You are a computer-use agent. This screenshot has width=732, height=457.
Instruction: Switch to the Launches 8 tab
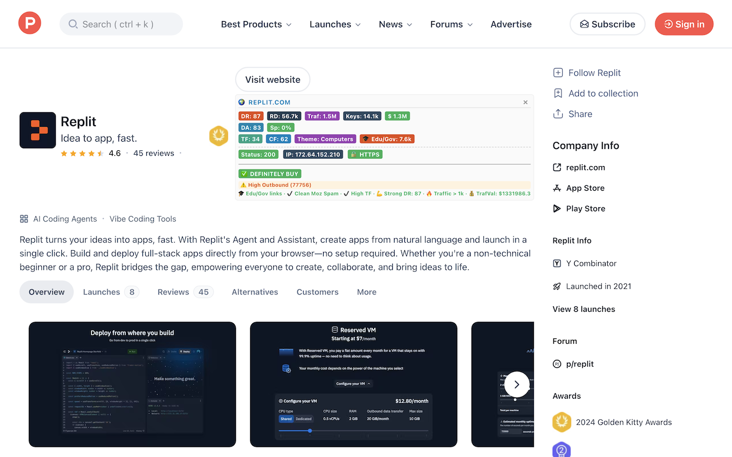click(111, 292)
